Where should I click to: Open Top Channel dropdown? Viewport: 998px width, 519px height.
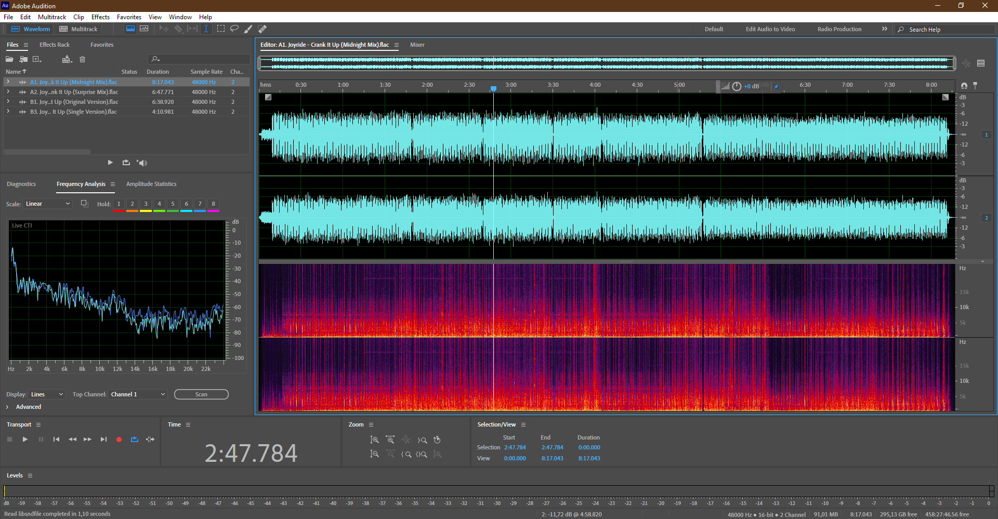coord(138,394)
